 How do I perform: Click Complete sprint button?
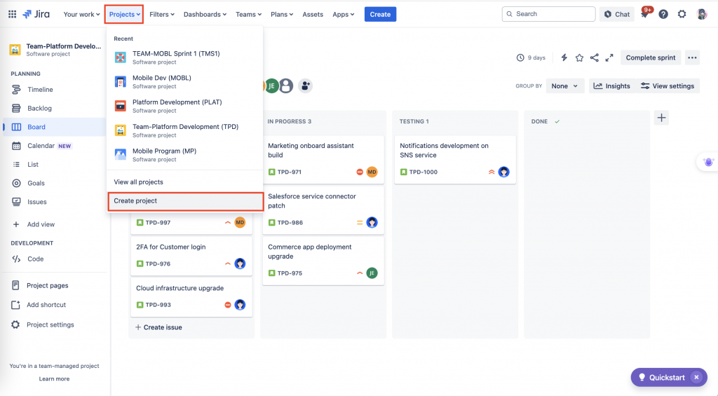coord(650,57)
